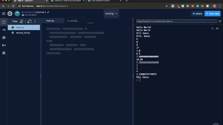Click the 'No description' text
The image size is (223, 125).
click(31, 15)
